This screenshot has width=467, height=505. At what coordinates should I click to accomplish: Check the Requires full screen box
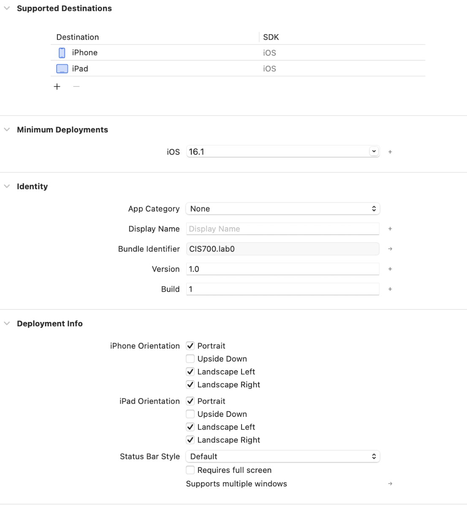pos(190,470)
